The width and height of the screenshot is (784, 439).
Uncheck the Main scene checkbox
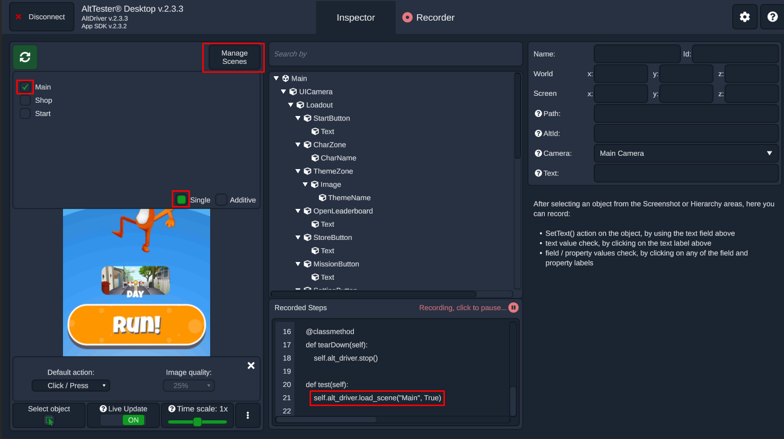[x=25, y=87]
